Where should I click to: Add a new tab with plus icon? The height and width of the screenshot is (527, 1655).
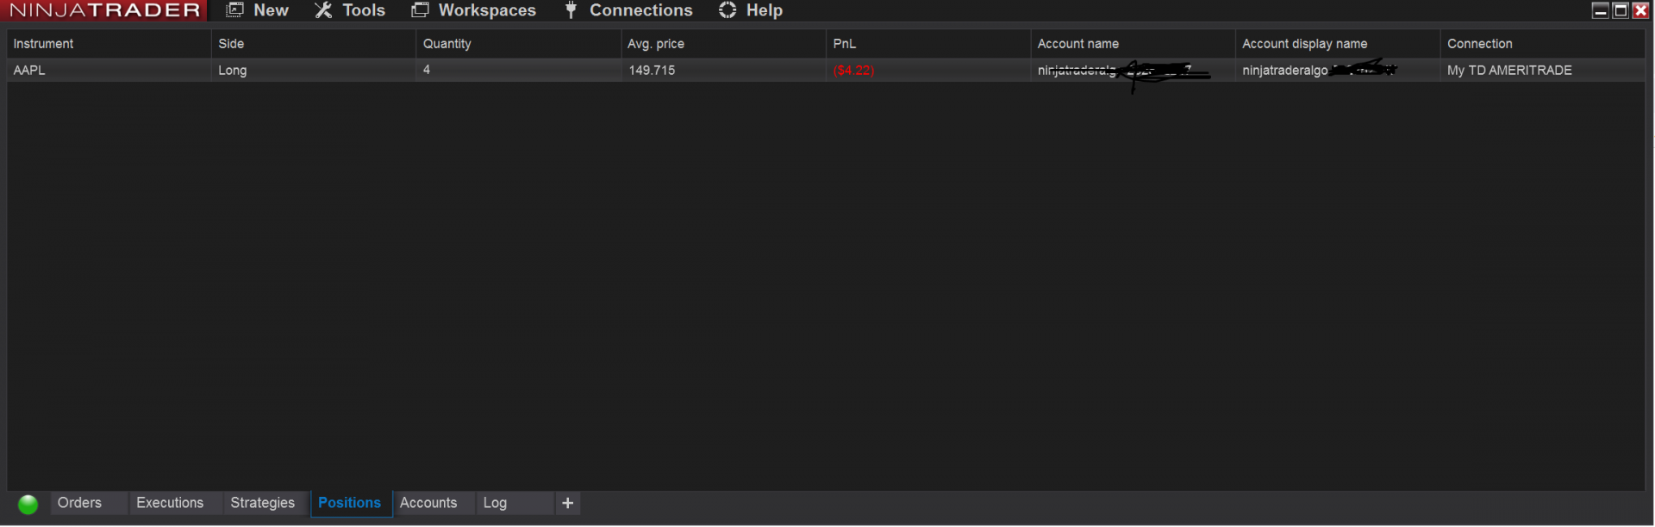[x=567, y=504]
